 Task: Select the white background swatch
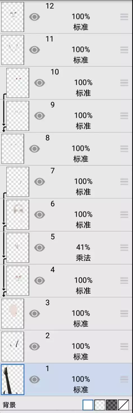(x=88, y=405)
